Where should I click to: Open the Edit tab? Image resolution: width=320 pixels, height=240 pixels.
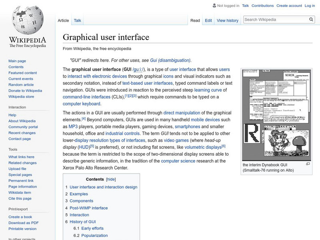coord(208,20)
